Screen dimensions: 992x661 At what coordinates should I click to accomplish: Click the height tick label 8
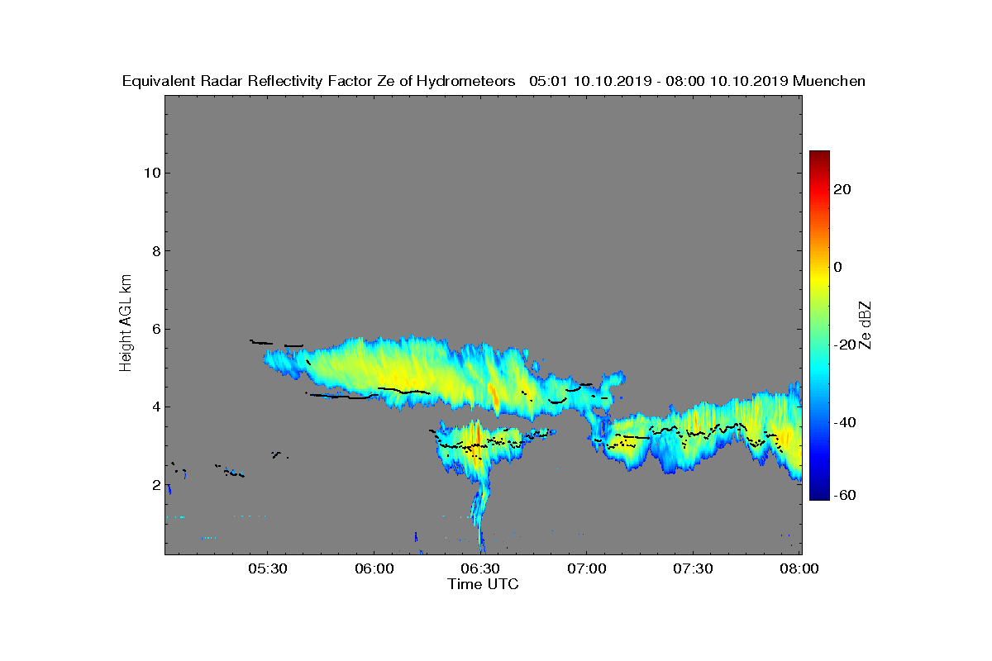(155, 250)
